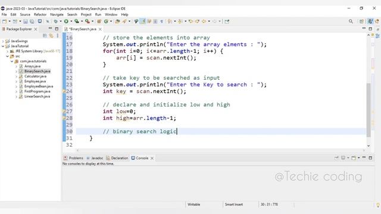Click the New file toolbar icon
Image resolution: width=381 pixels, height=214 pixels.
pos(4,21)
